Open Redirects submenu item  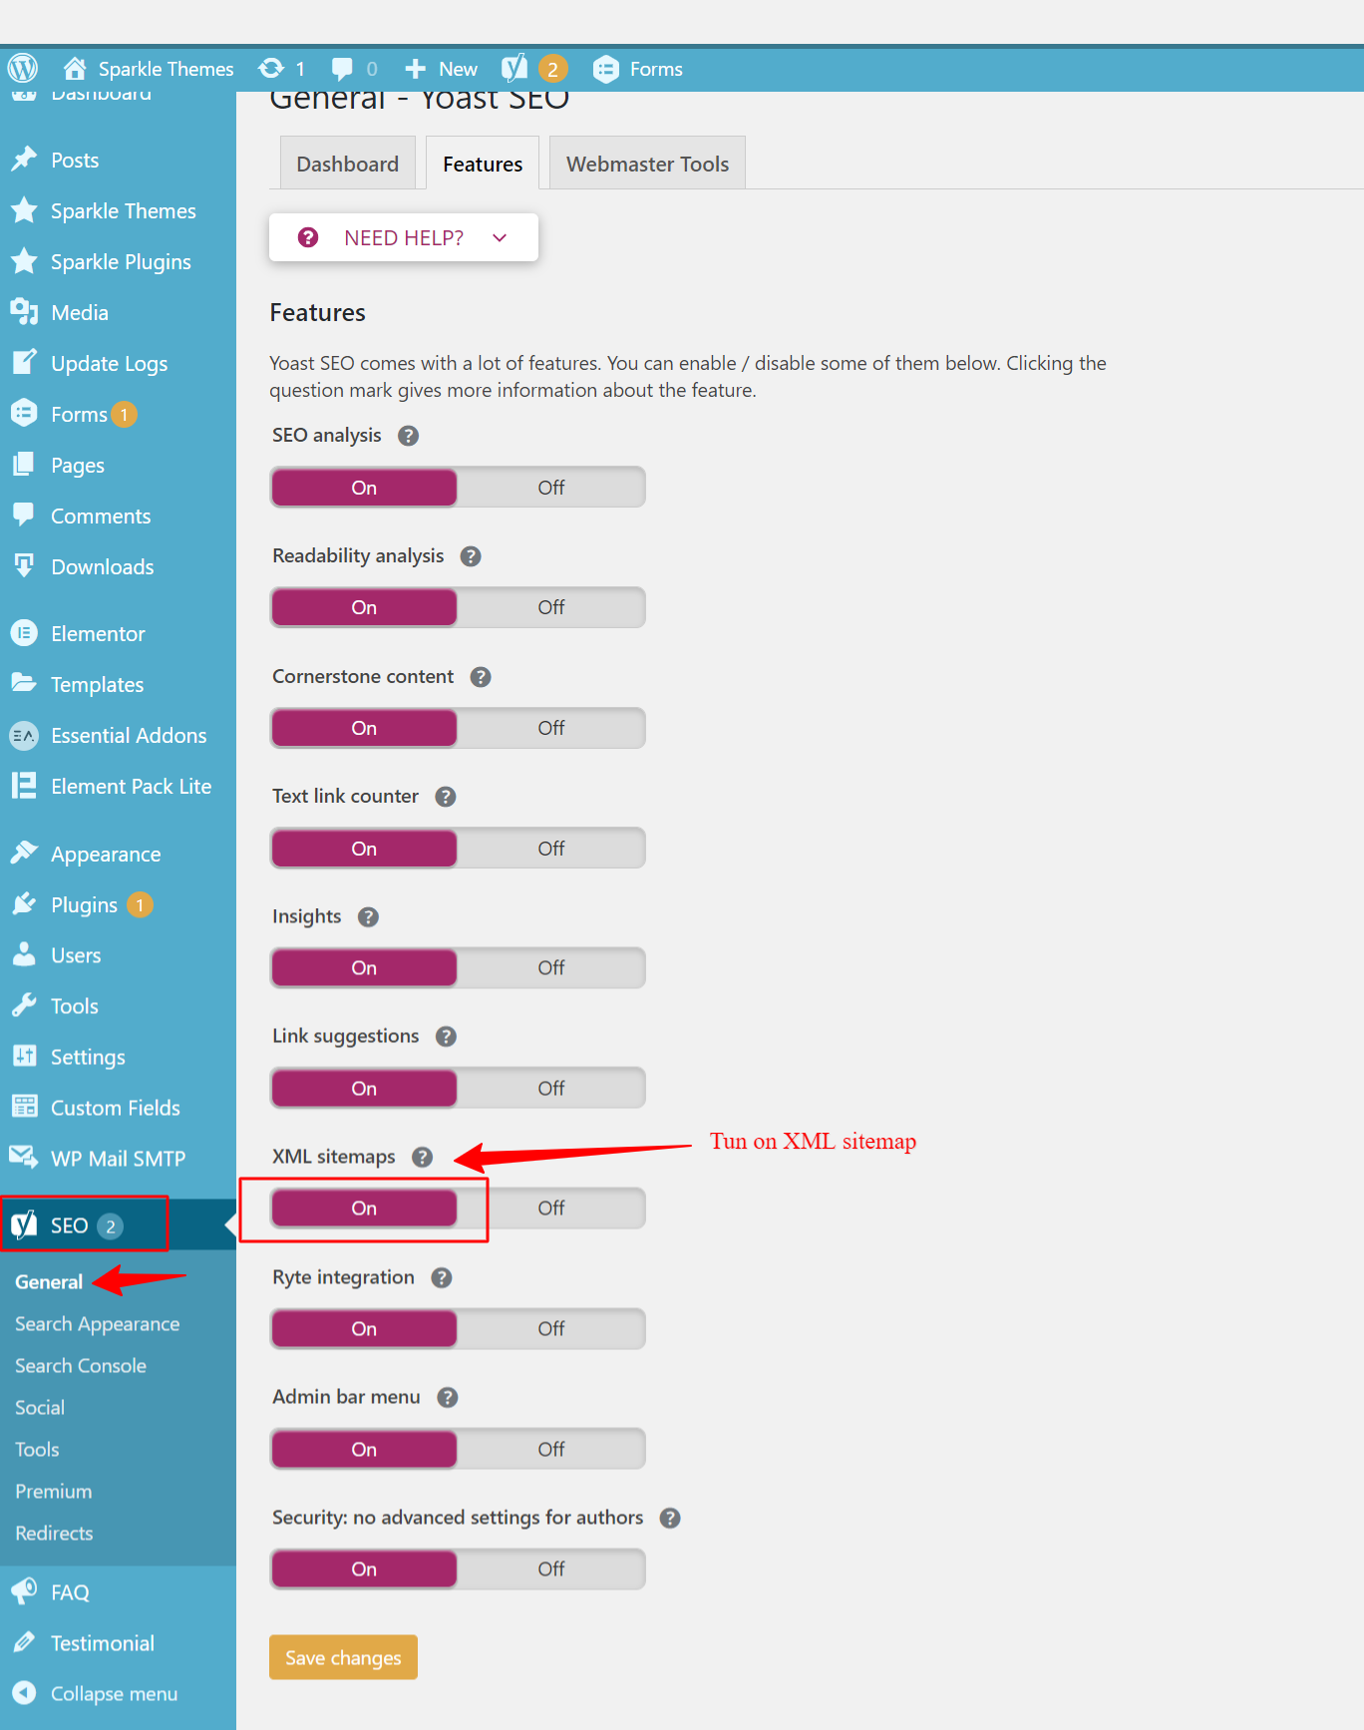click(x=54, y=1534)
